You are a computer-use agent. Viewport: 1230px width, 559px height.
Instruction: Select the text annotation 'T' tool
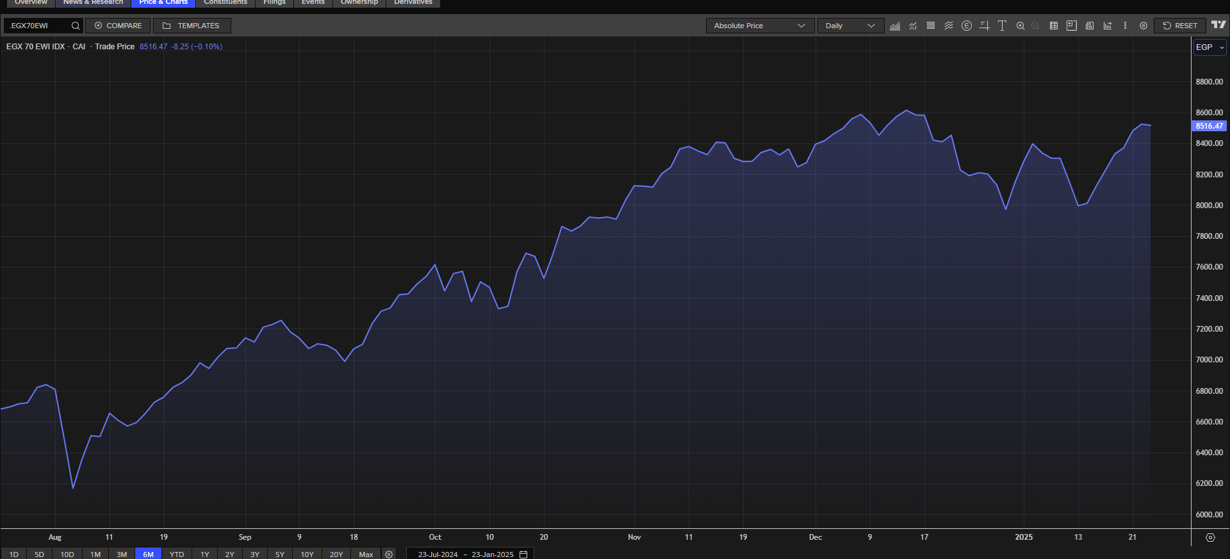[x=1003, y=26]
